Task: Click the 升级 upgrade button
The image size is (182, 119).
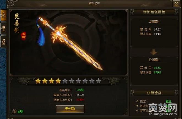Action: click(x=70, y=109)
